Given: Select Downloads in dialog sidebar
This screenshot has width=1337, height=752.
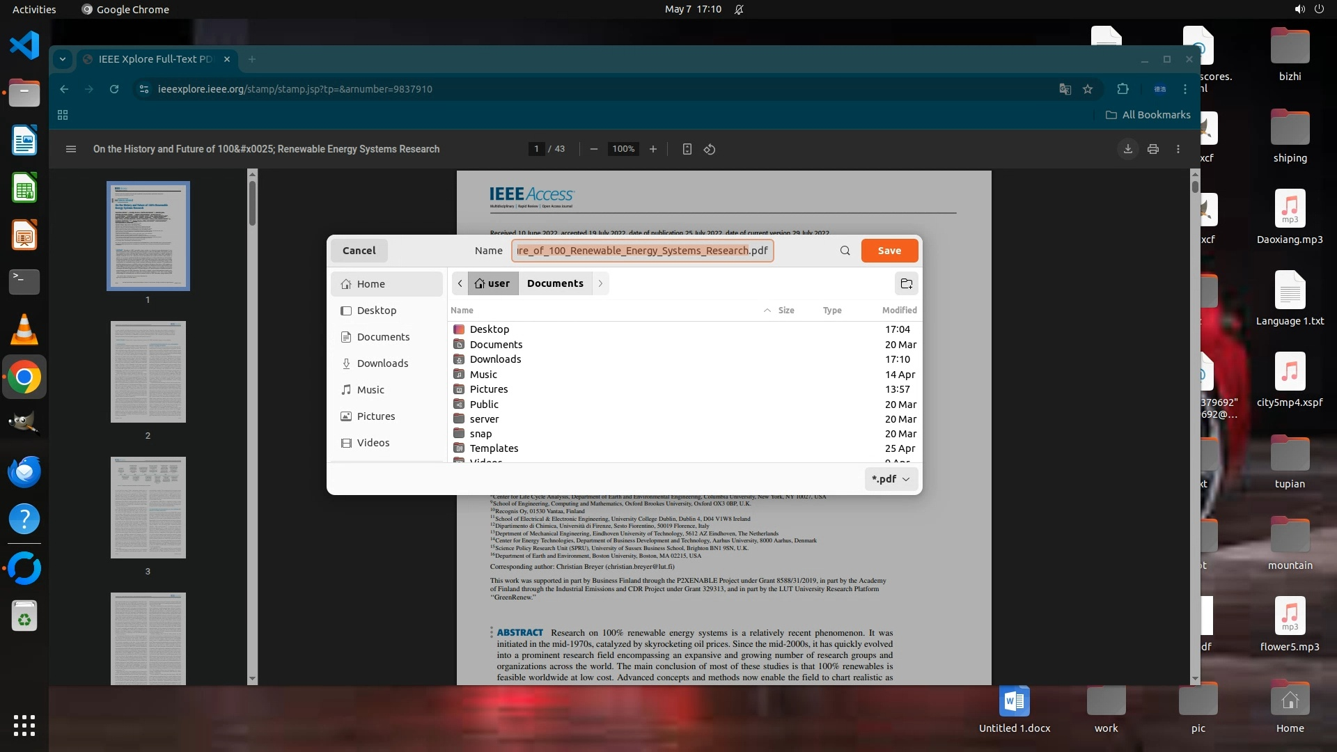Looking at the screenshot, I should 382,363.
